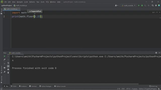Click the warning count indicator in editor
This screenshot has width=161, height=90.
[x=154, y=12]
